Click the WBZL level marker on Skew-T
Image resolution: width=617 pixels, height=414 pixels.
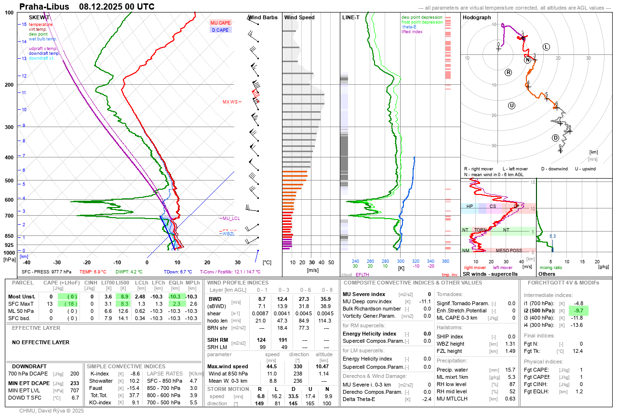click(x=228, y=234)
